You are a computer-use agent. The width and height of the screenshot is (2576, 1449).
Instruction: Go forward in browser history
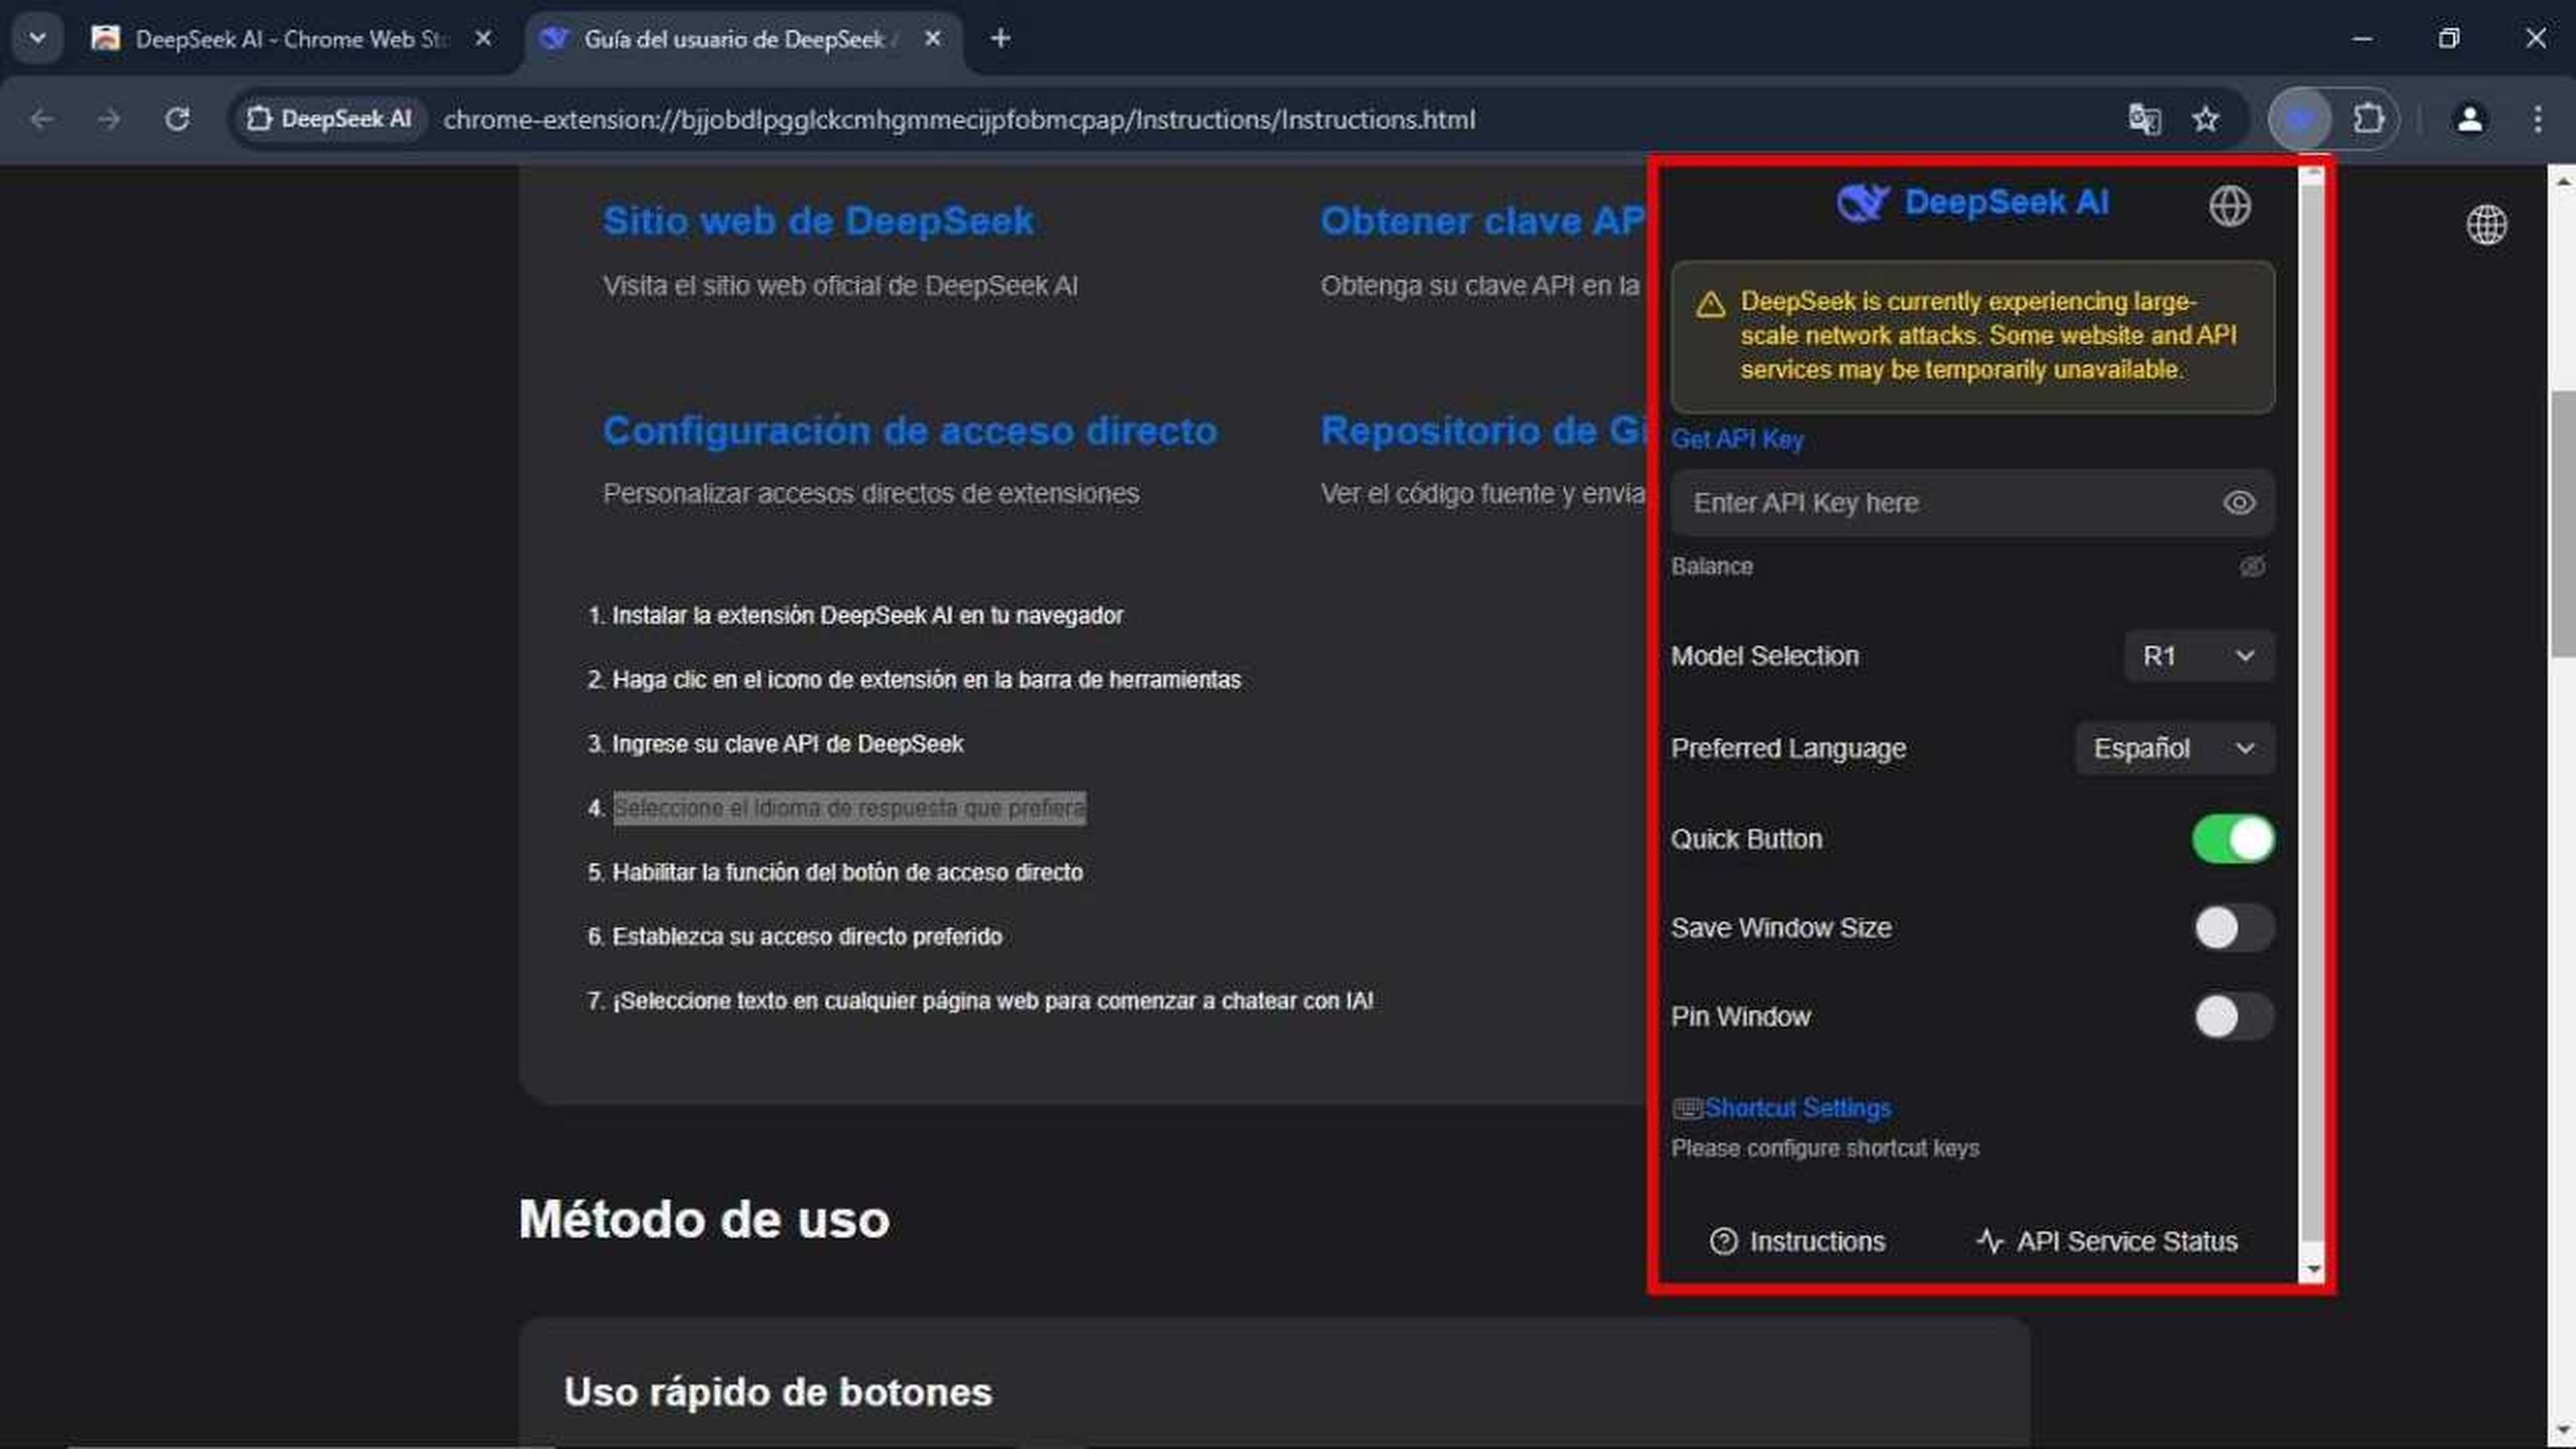pyautogui.click(x=109, y=120)
